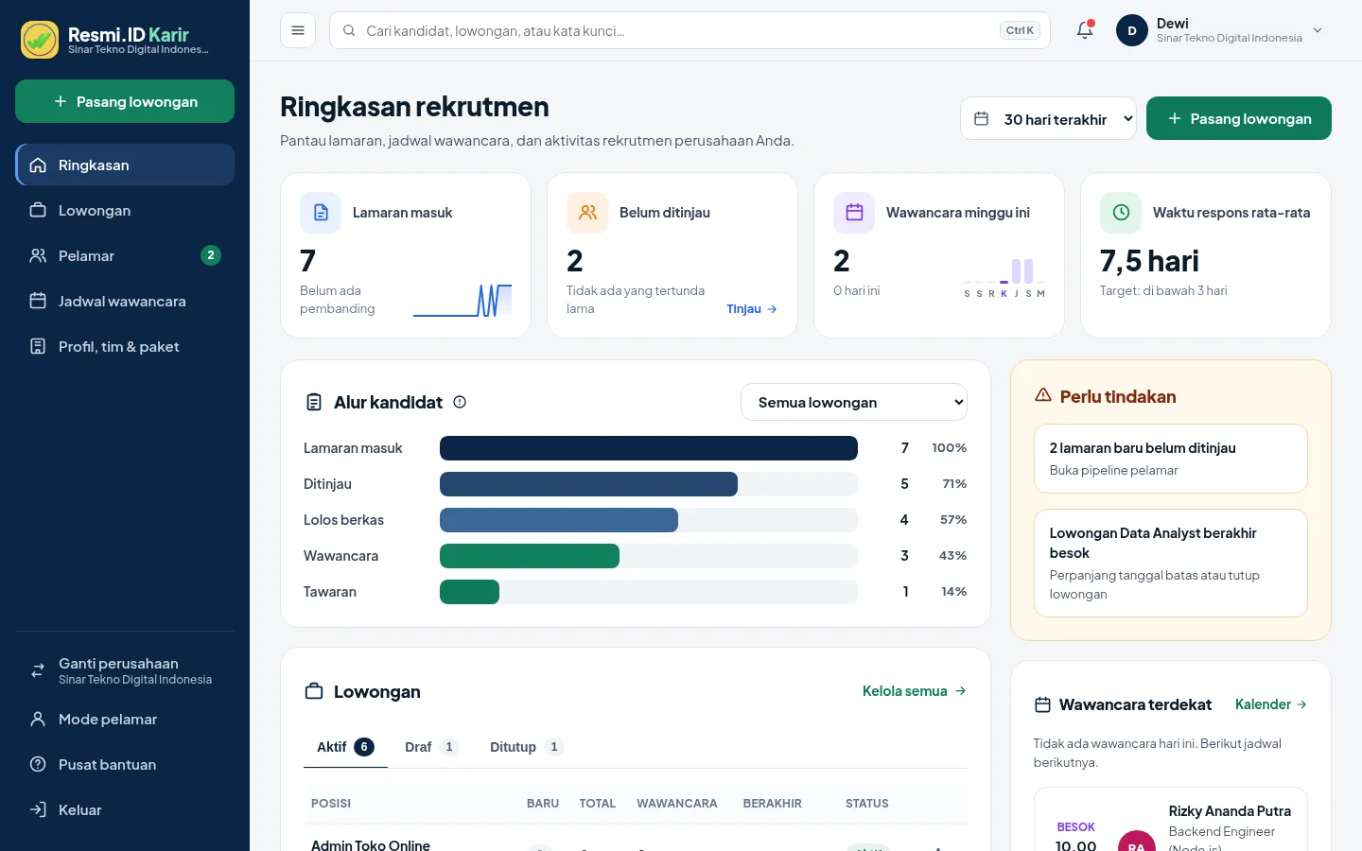This screenshot has height=851, width=1362.
Task: Click the Lamaran masuk funnel bar
Action: tap(649, 448)
